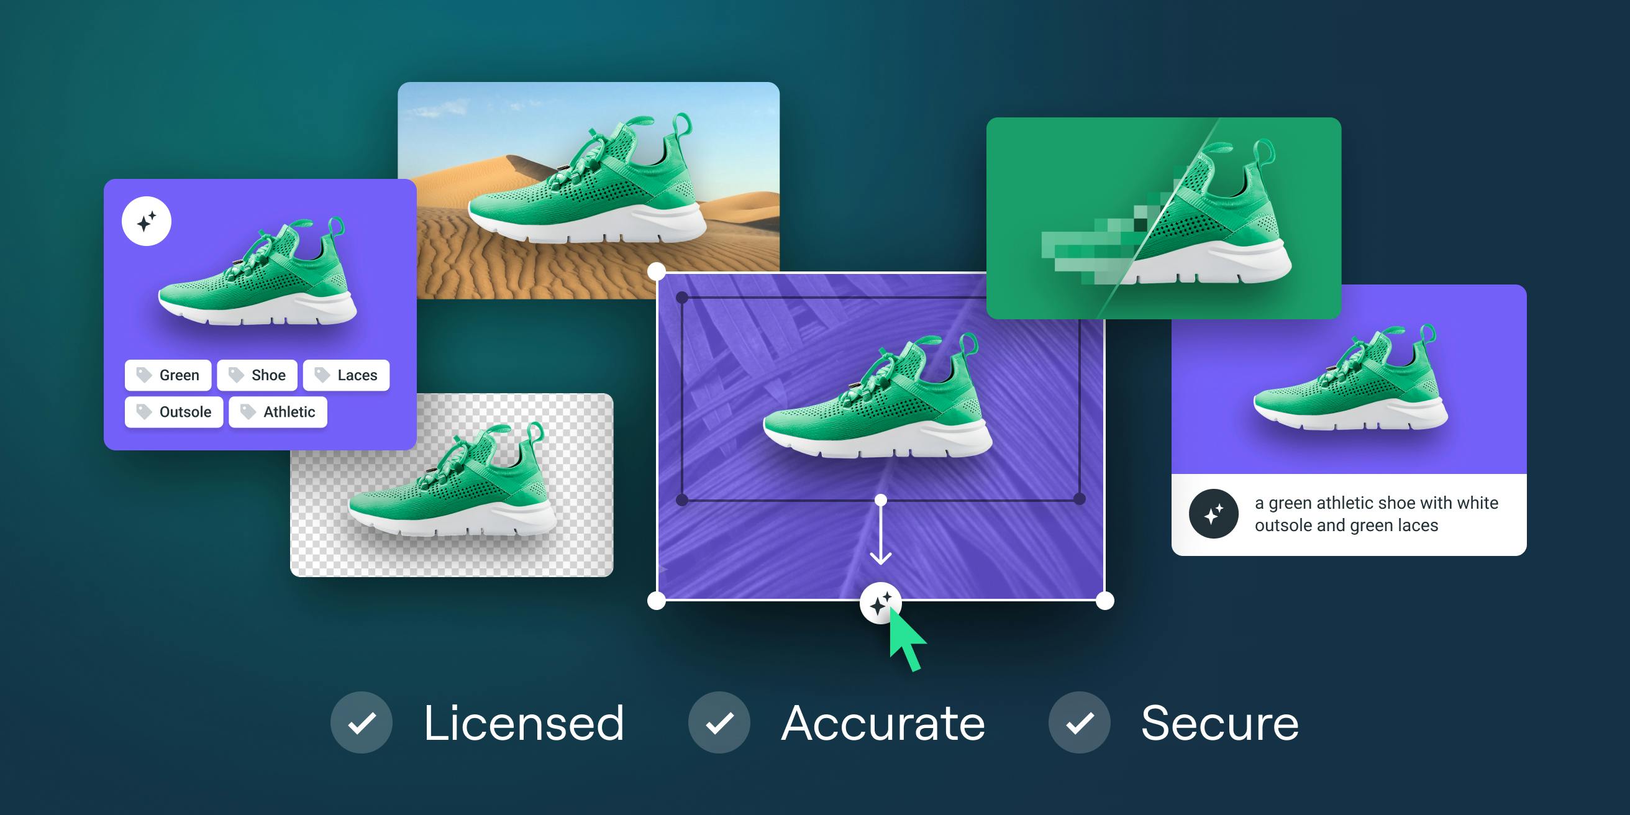Click tag icon on Athletic chip
Image resolution: width=1630 pixels, height=815 pixels.
(x=248, y=411)
